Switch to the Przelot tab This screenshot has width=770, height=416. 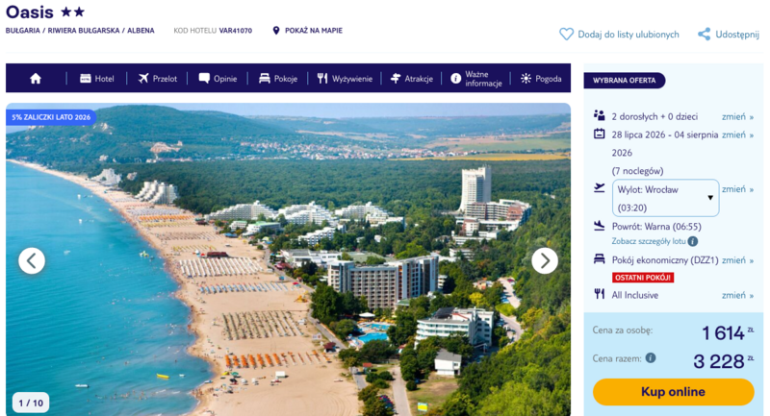point(158,79)
